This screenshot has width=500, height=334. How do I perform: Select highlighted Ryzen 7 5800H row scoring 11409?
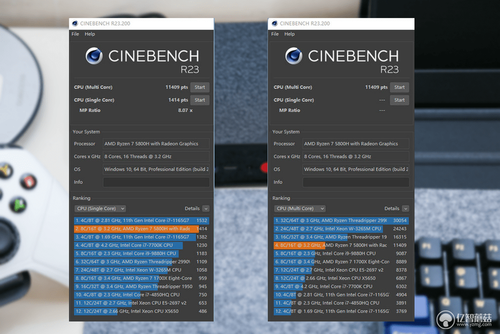pyautogui.click(x=341, y=245)
